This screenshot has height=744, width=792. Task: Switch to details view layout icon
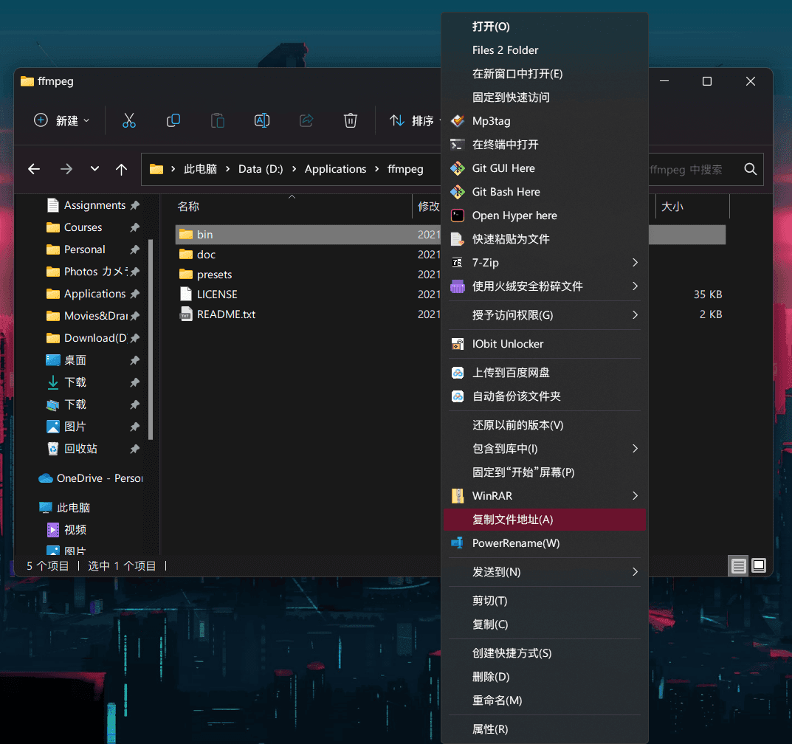(x=738, y=565)
